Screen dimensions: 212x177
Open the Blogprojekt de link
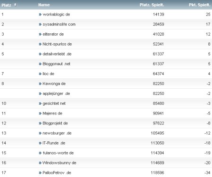55,123
